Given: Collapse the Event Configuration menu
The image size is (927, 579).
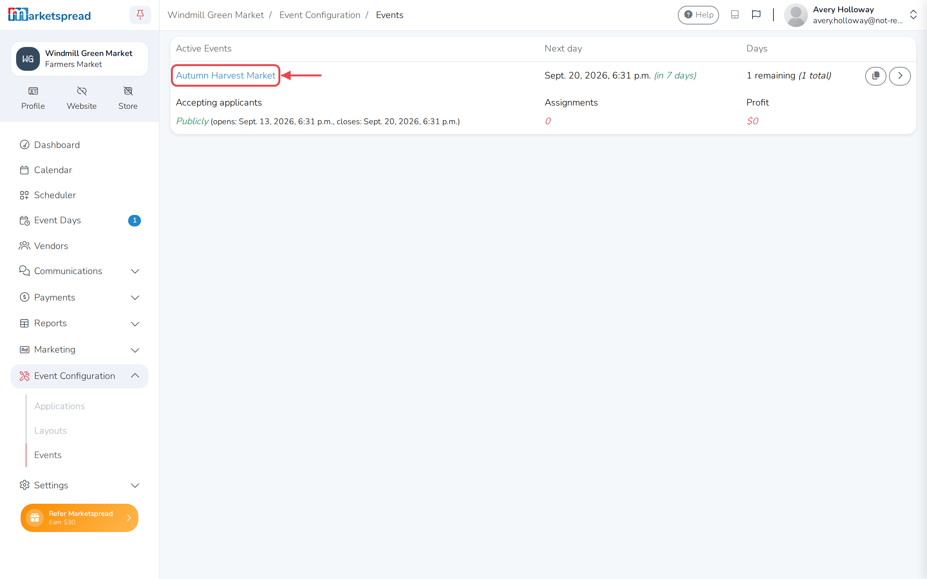Looking at the screenshot, I should pos(80,376).
